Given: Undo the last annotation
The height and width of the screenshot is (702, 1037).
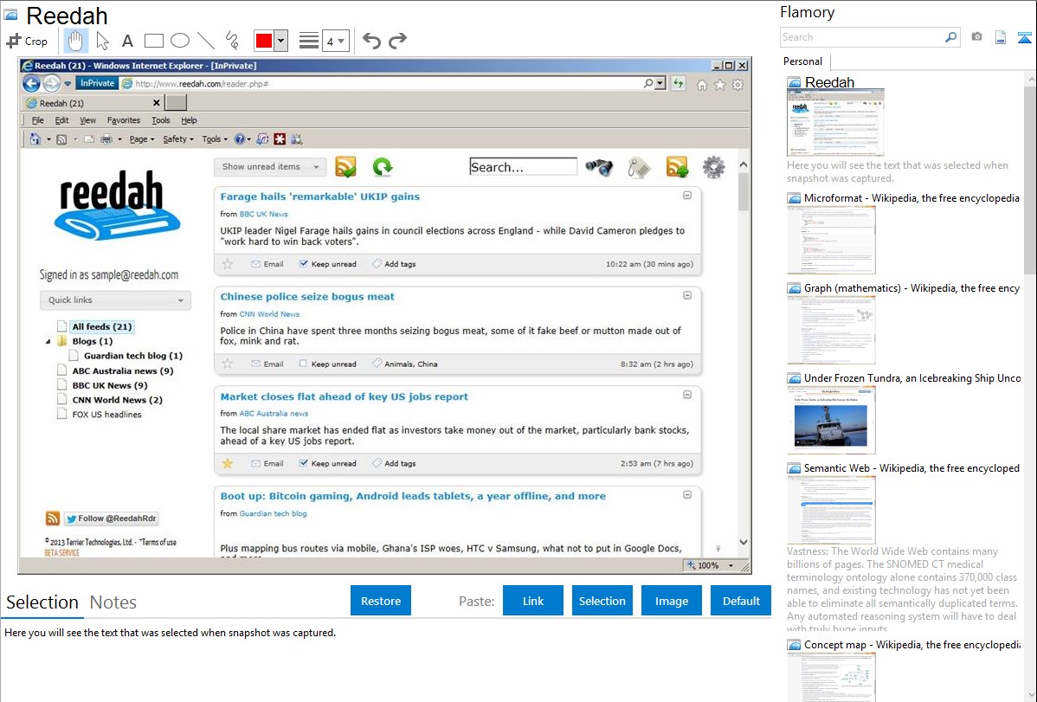Looking at the screenshot, I should 371,41.
